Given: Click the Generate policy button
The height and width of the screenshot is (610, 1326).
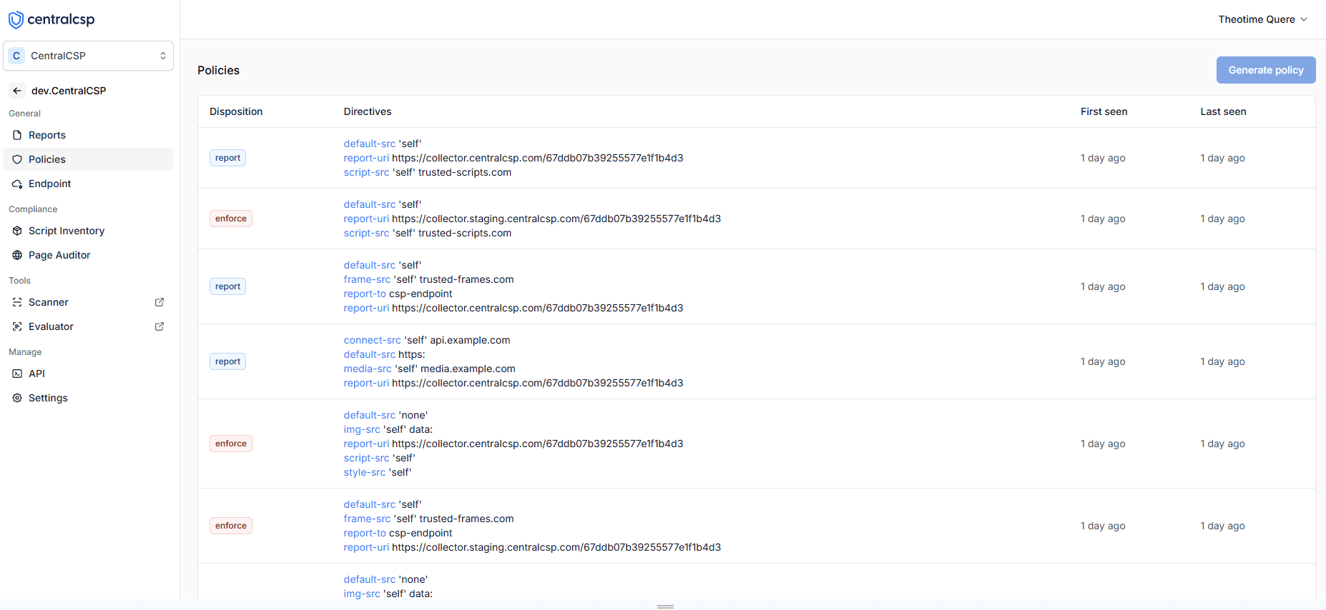Looking at the screenshot, I should point(1265,70).
